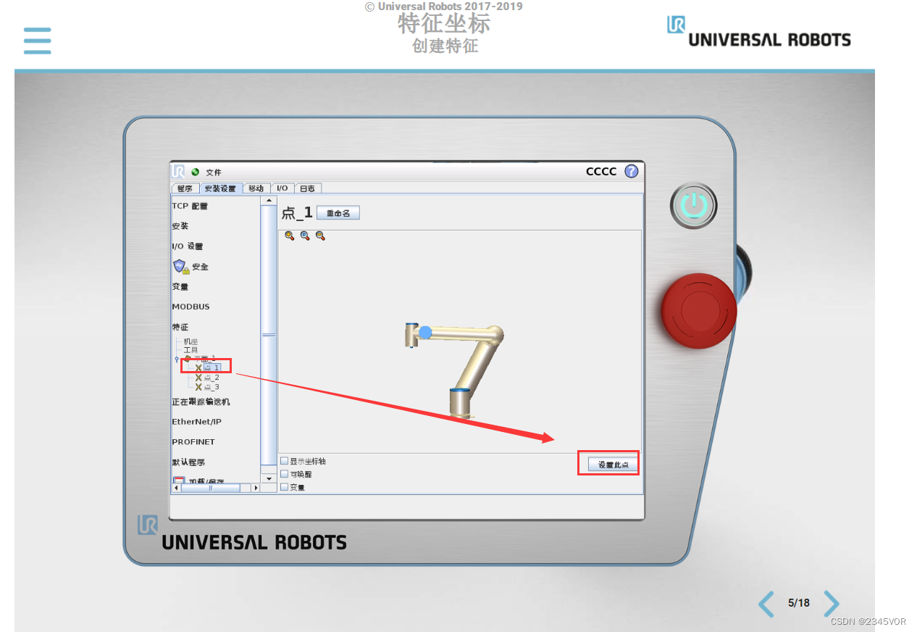Screen dimensions: 917x632
Task: Open 安全 in the sidebar
Action: coord(200,267)
